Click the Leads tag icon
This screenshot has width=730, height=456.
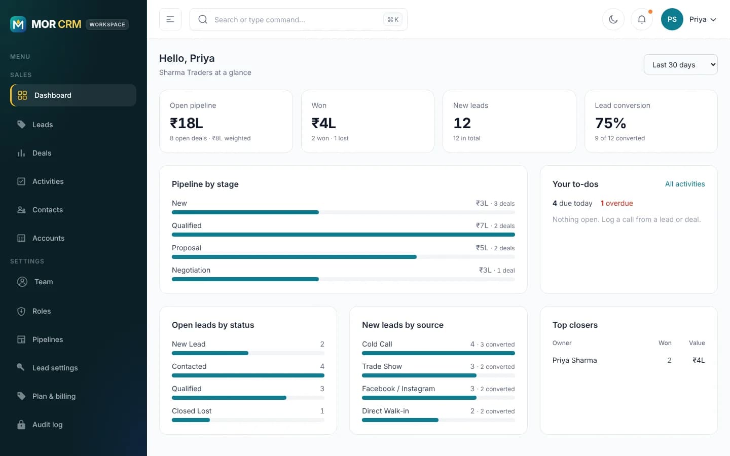point(21,125)
